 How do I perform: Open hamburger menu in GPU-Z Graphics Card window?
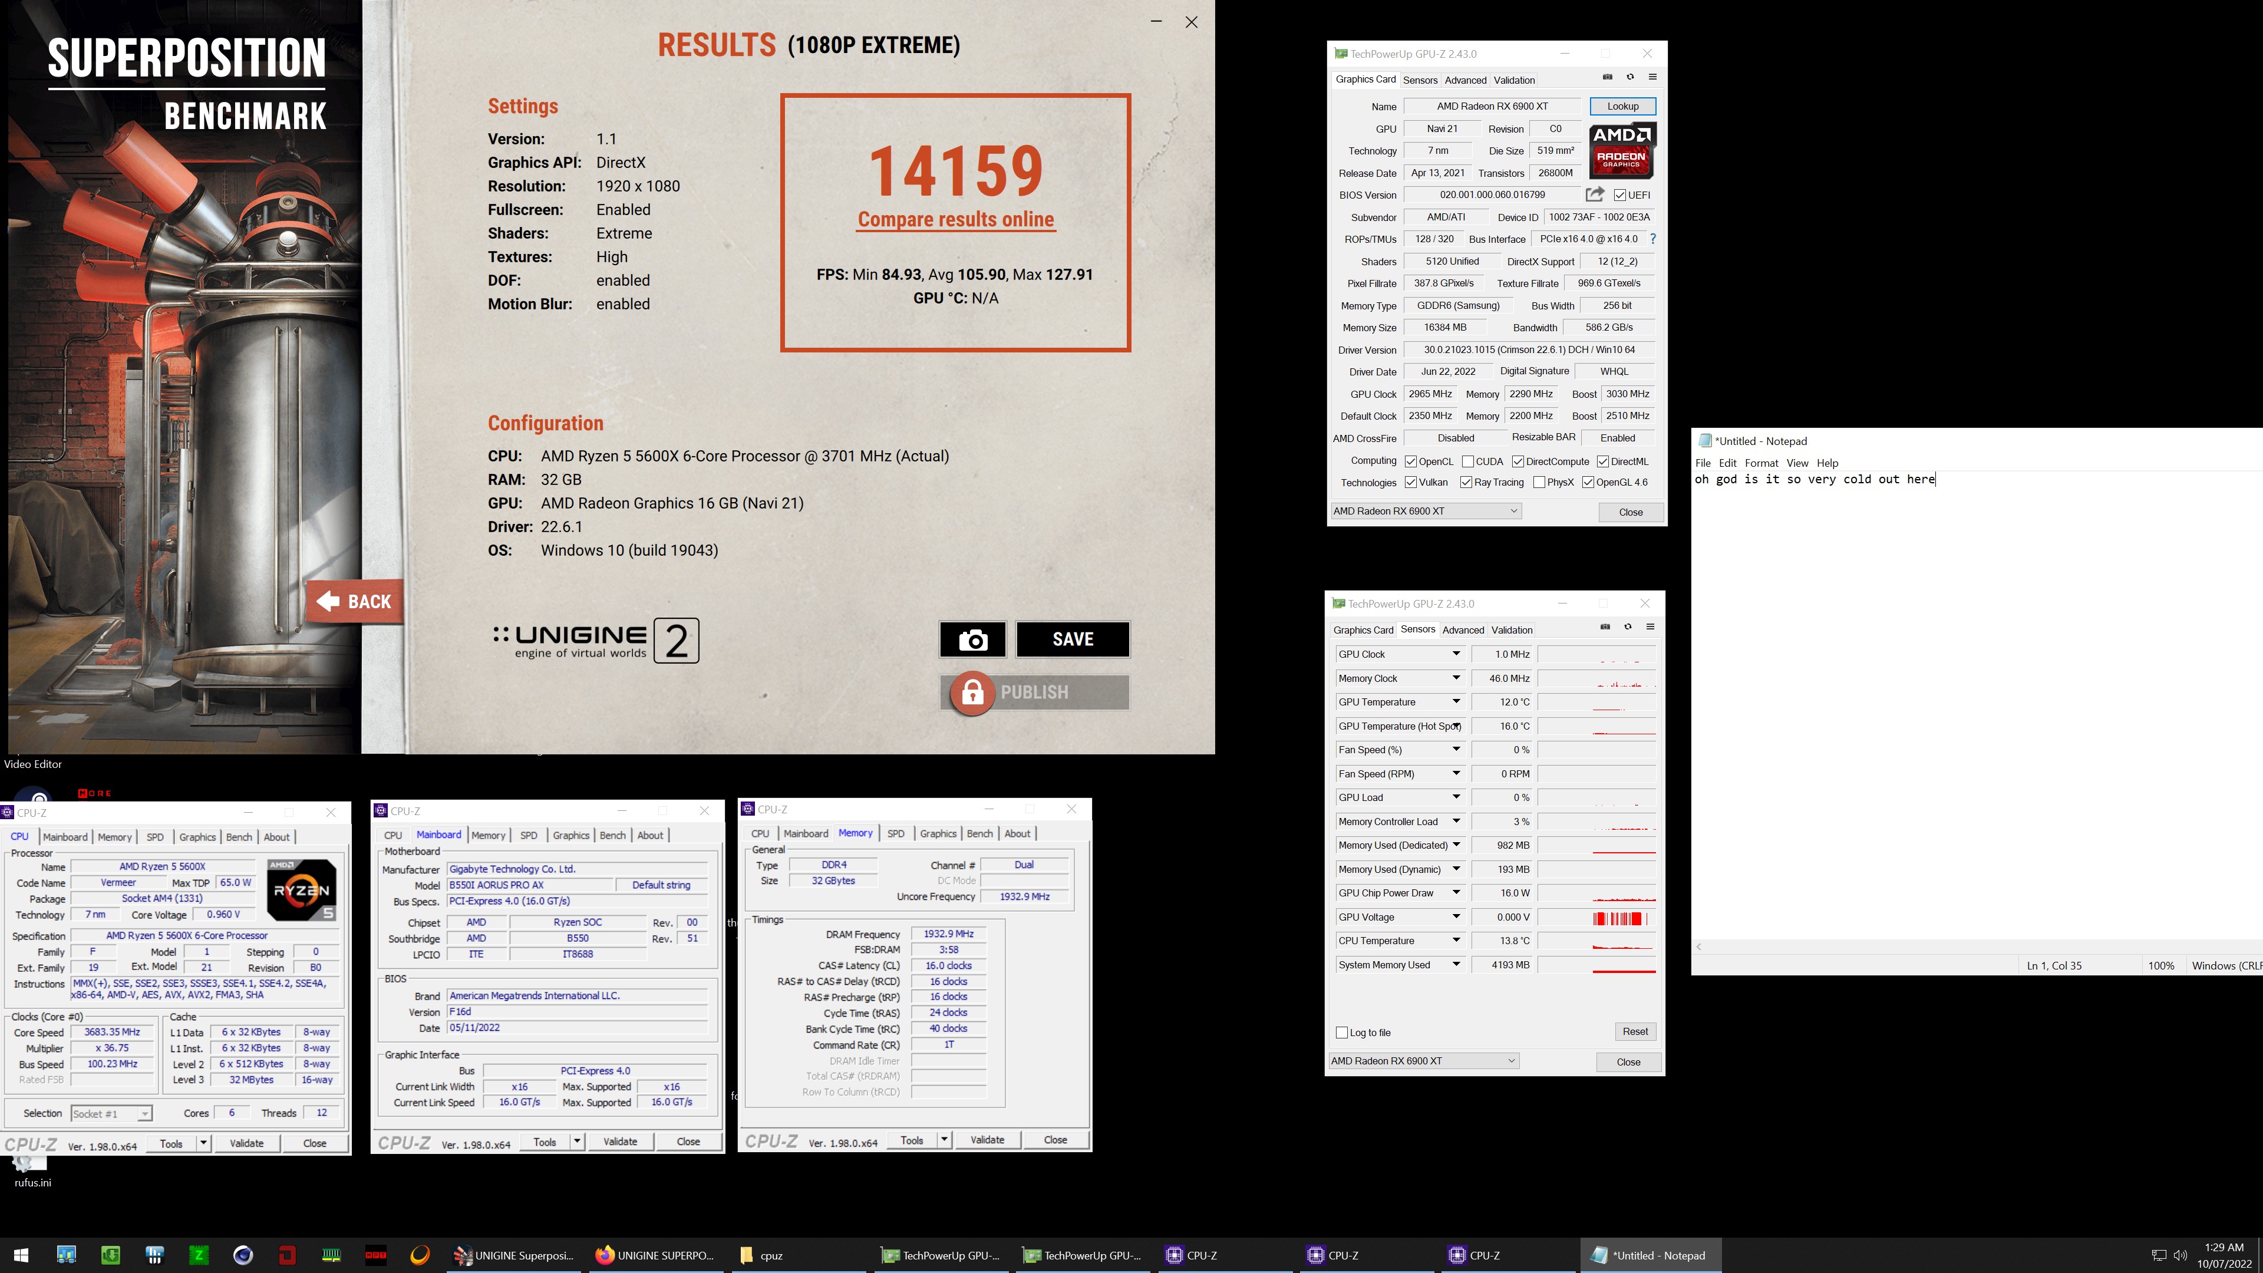pyautogui.click(x=1652, y=77)
